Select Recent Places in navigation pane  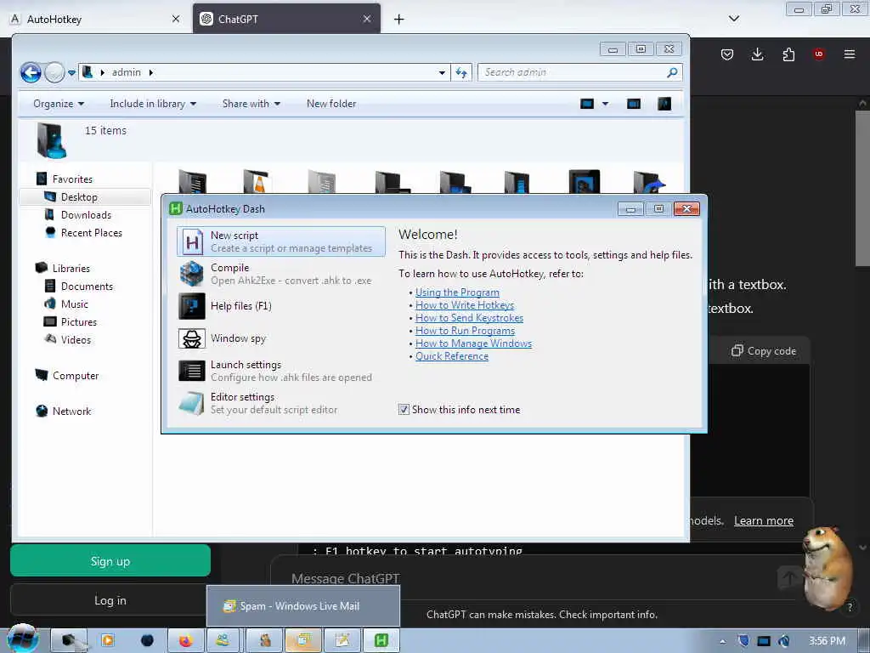pyautogui.click(x=92, y=233)
